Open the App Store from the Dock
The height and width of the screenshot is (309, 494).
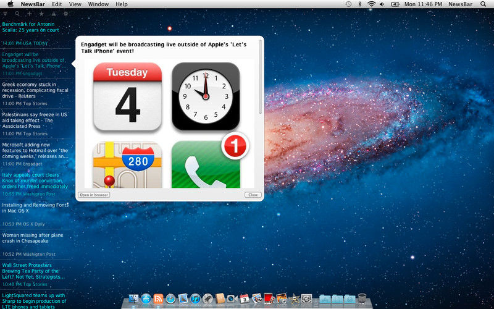[x=146, y=298]
